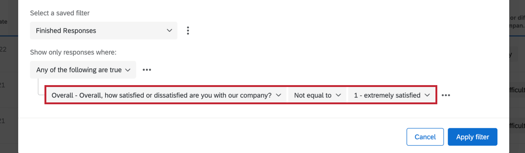Image resolution: width=525 pixels, height=153 pixels.
Task: Open the Finished Responses saved filter dropdown
Action: 103,31
